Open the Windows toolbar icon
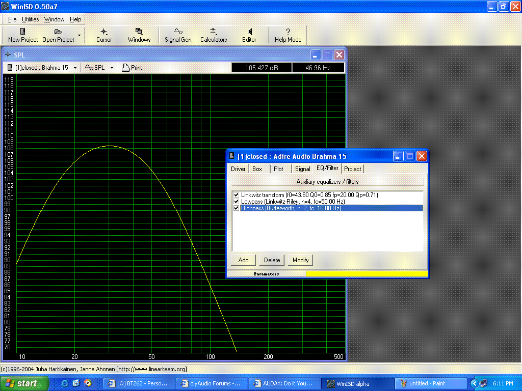 click(x=139, y=31)
